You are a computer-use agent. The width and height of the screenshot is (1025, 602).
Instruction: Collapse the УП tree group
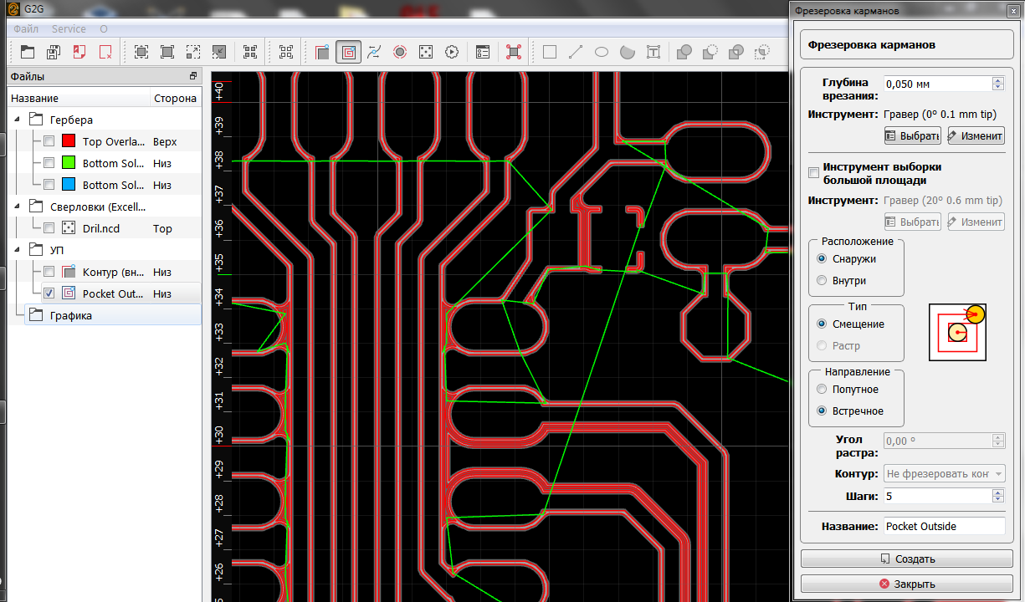(x=18, y=250)
